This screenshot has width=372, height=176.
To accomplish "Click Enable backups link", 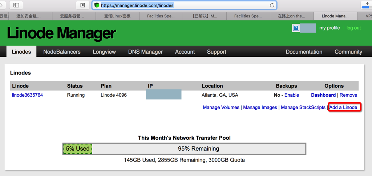I will 292,95.
